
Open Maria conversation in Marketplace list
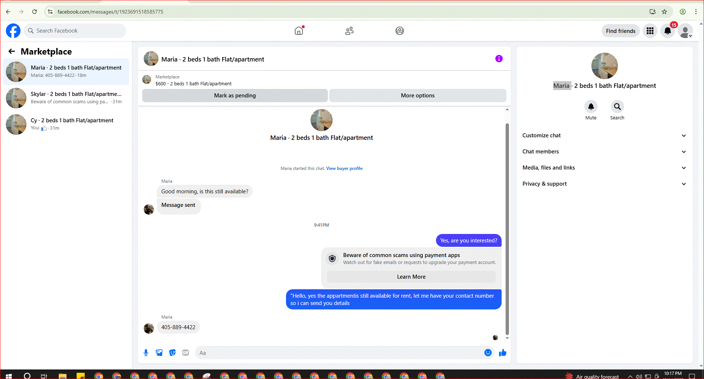click(66, 71)
